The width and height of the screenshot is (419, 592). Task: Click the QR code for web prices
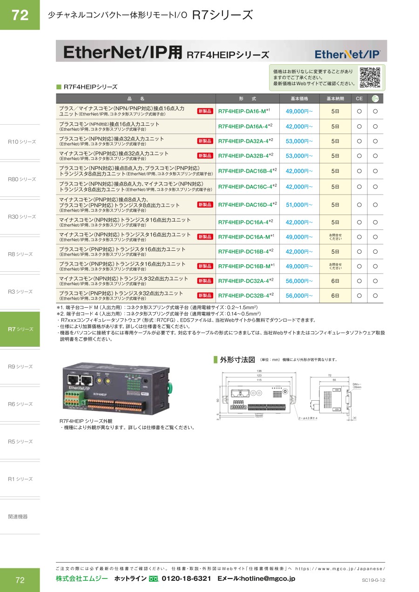pos(371,78)
